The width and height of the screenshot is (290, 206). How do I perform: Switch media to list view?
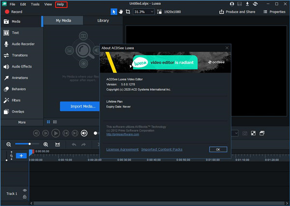[55, 122]
